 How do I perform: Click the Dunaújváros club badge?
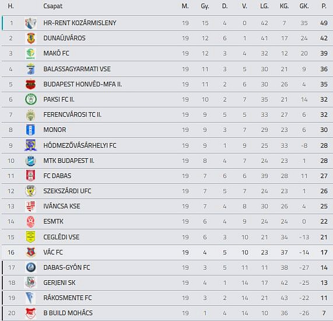tap(30, 39)
